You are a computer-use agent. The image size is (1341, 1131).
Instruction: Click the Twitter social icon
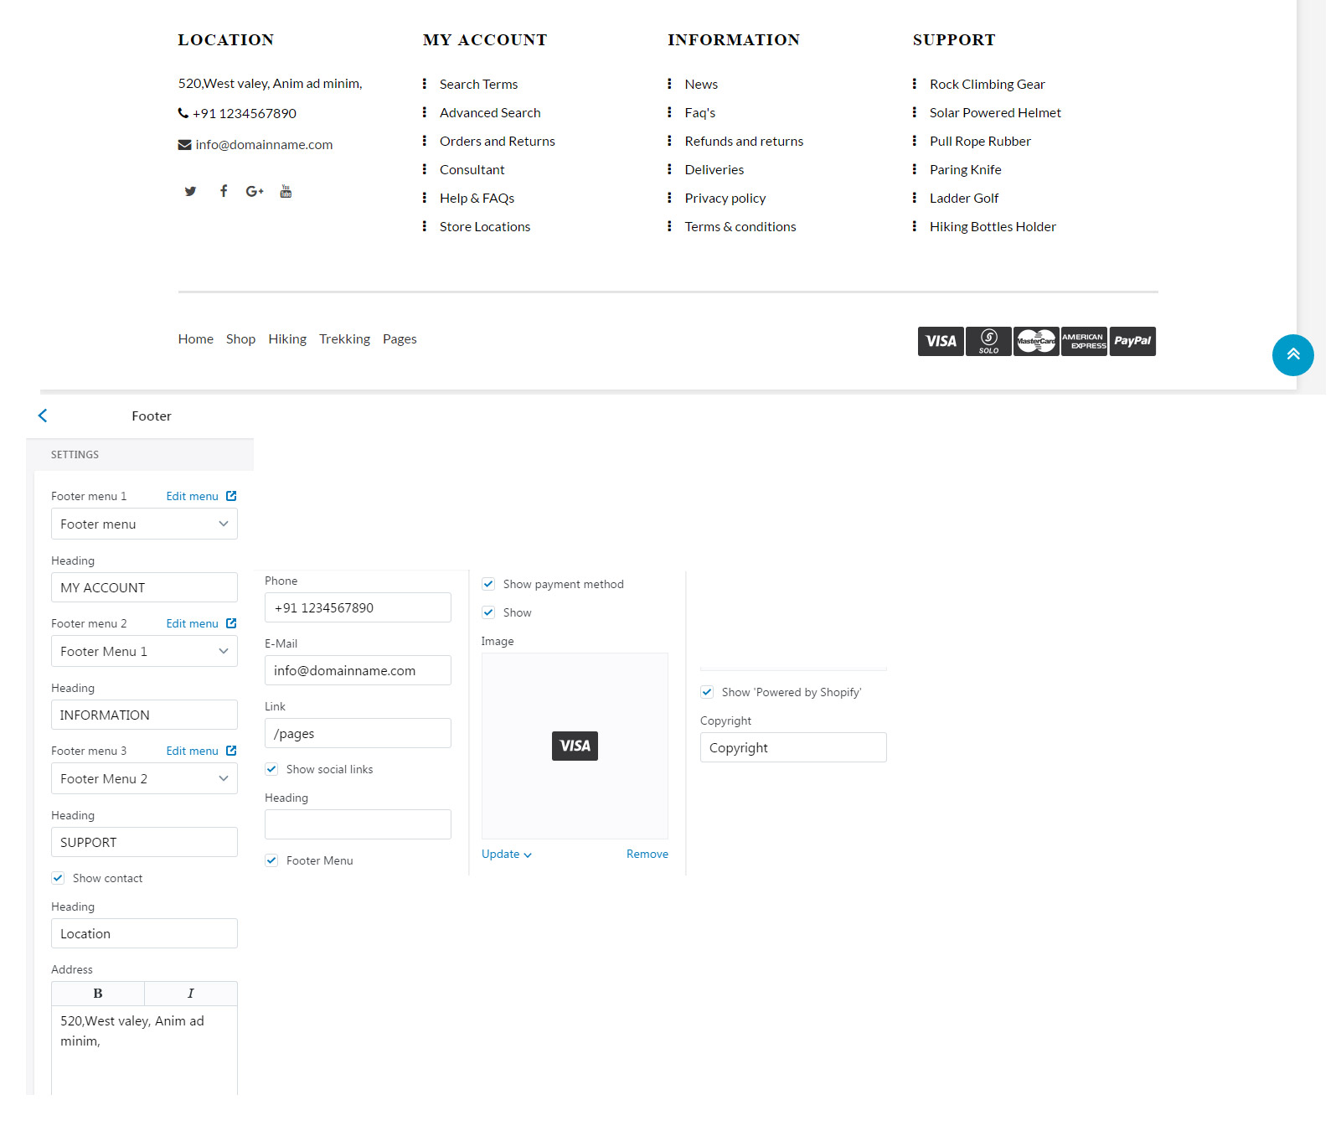click(x=190, y=192)
